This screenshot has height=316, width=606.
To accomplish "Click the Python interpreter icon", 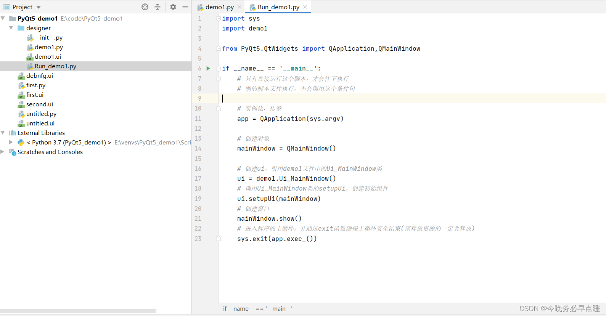I will [x=21, y=142].
